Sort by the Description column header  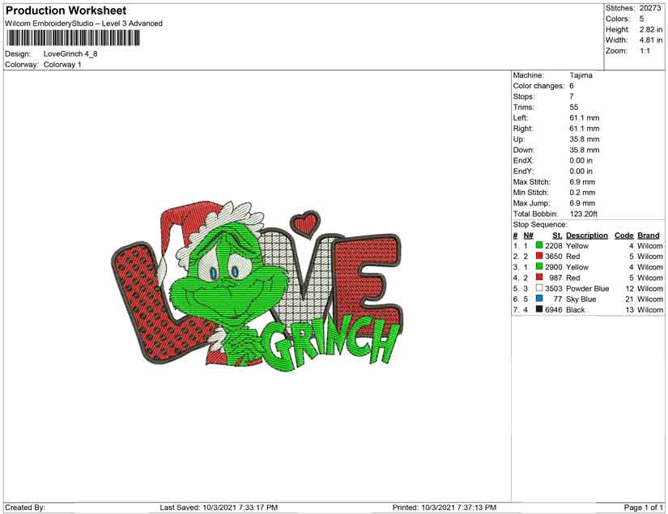(x=586, y=235)
